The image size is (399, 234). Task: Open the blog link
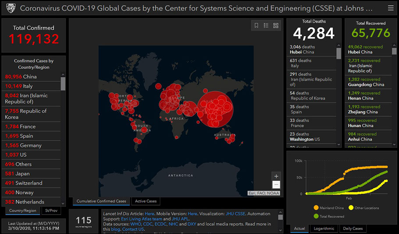click(x=115, y=229)
